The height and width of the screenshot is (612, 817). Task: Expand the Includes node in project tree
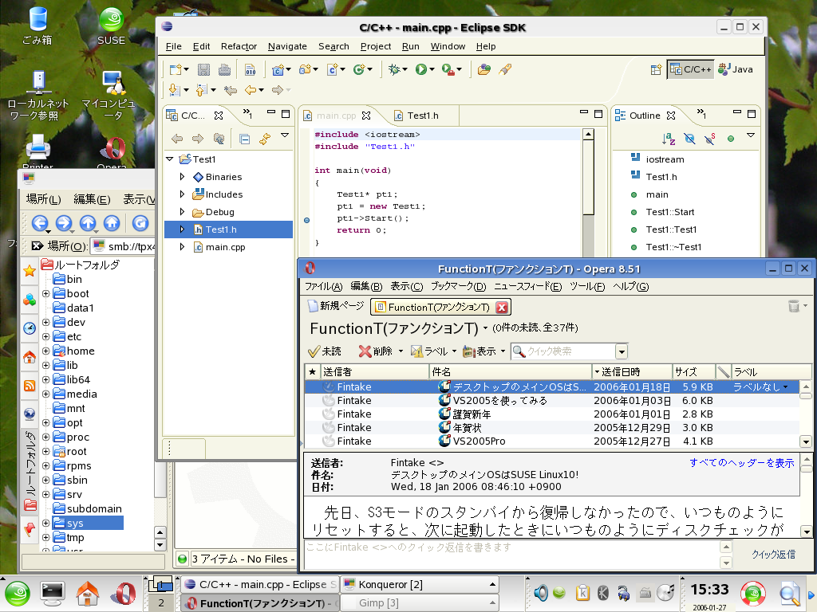point(182,194)
